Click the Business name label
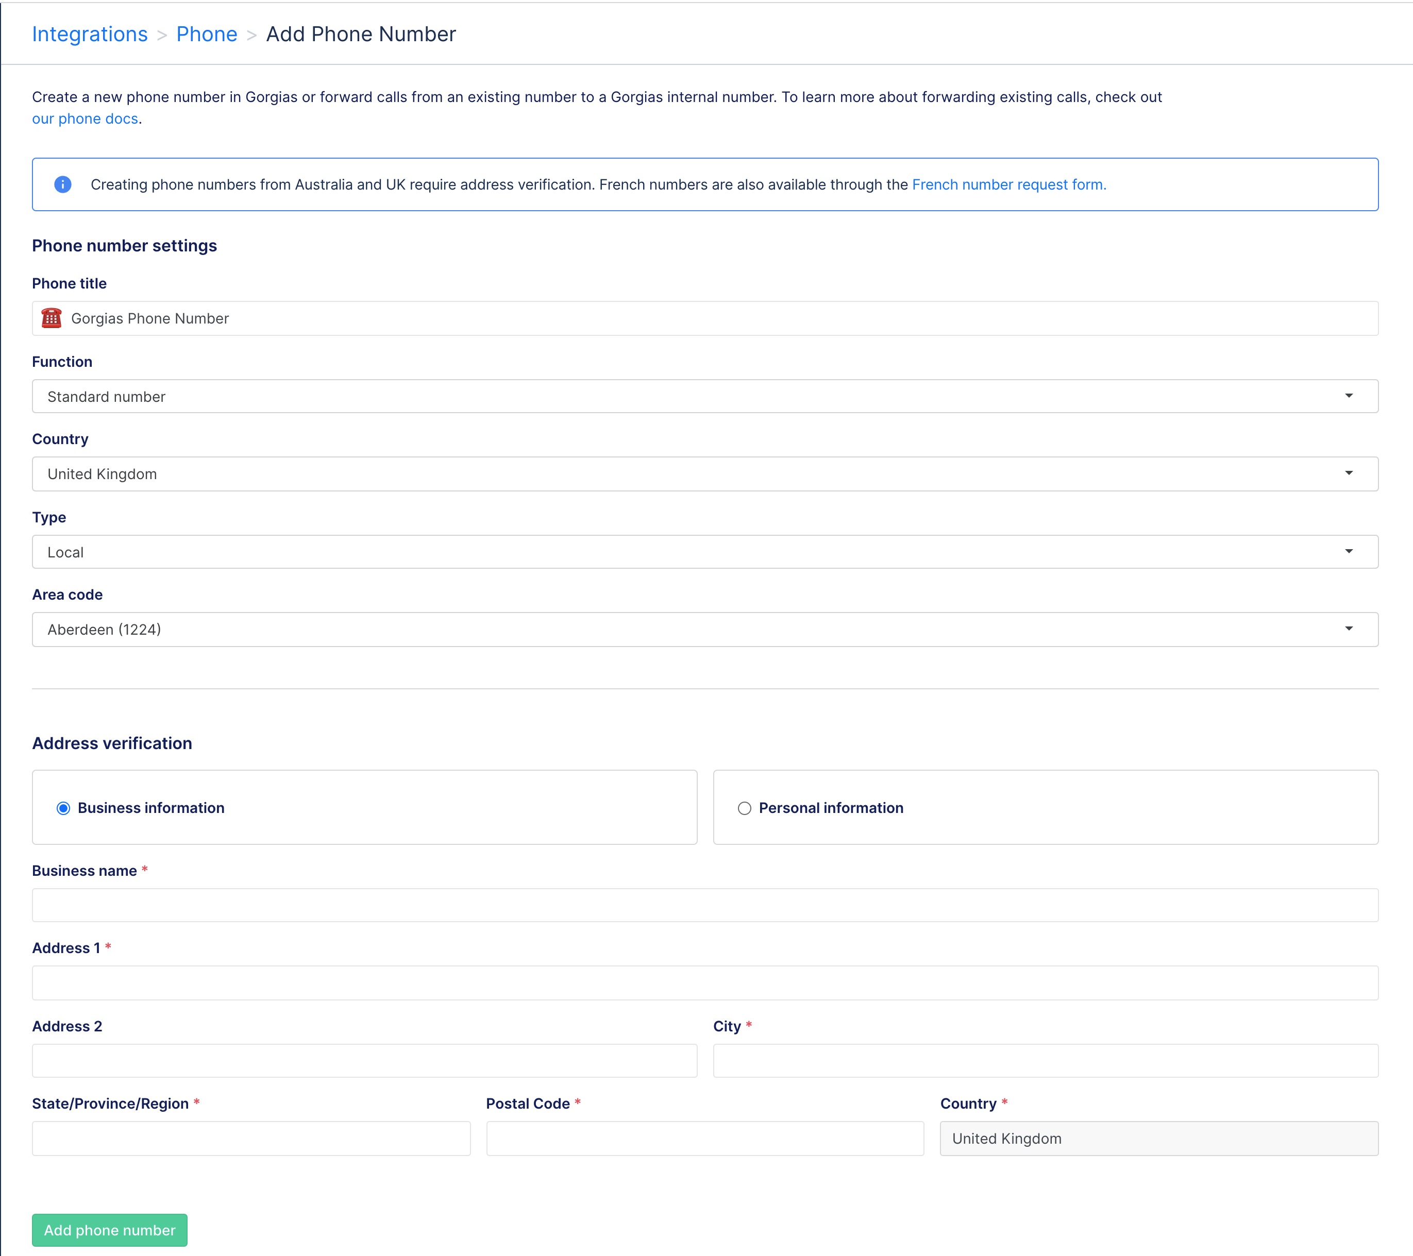Image resolution: width=1413 pixels, height=1256 pixels. click(85, 871)
